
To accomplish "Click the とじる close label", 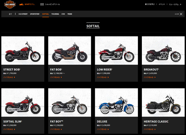I will coord(177,14).
